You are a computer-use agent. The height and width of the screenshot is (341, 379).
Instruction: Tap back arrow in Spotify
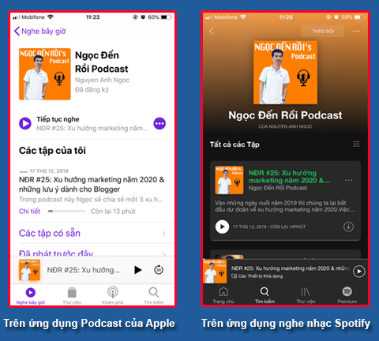click(211, 32)
